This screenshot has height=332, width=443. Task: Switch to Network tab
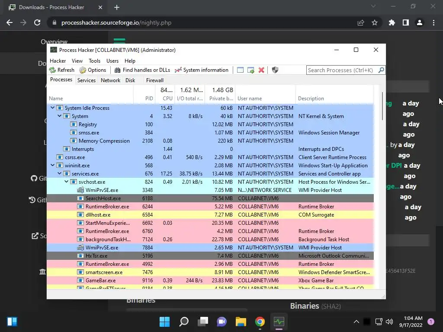[x=110, y=80]
